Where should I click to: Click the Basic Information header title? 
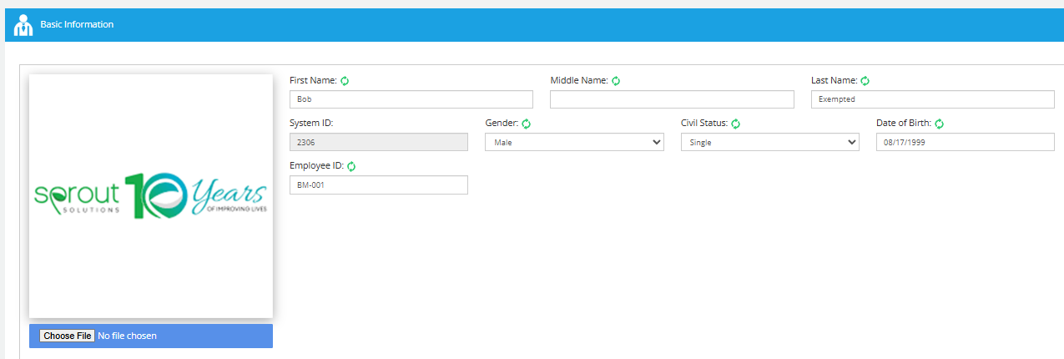coord(77,25)
